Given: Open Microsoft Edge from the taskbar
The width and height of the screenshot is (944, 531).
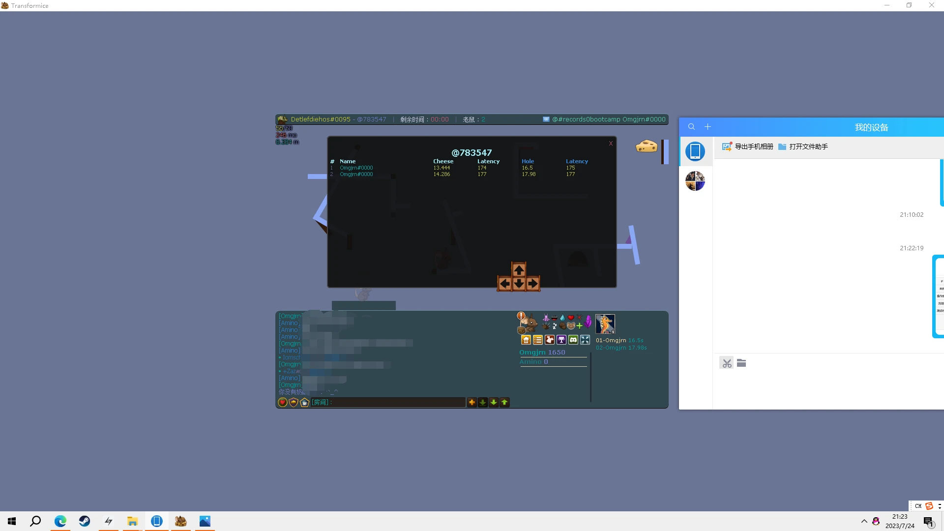Looking at the screenshot, I should [x=60, y=521].
